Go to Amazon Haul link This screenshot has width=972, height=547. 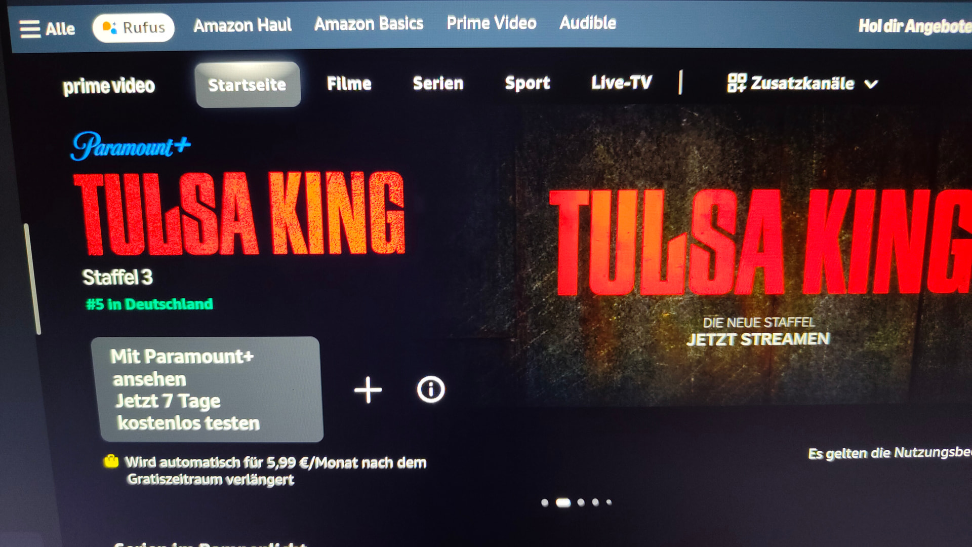(x=242, y=25)
